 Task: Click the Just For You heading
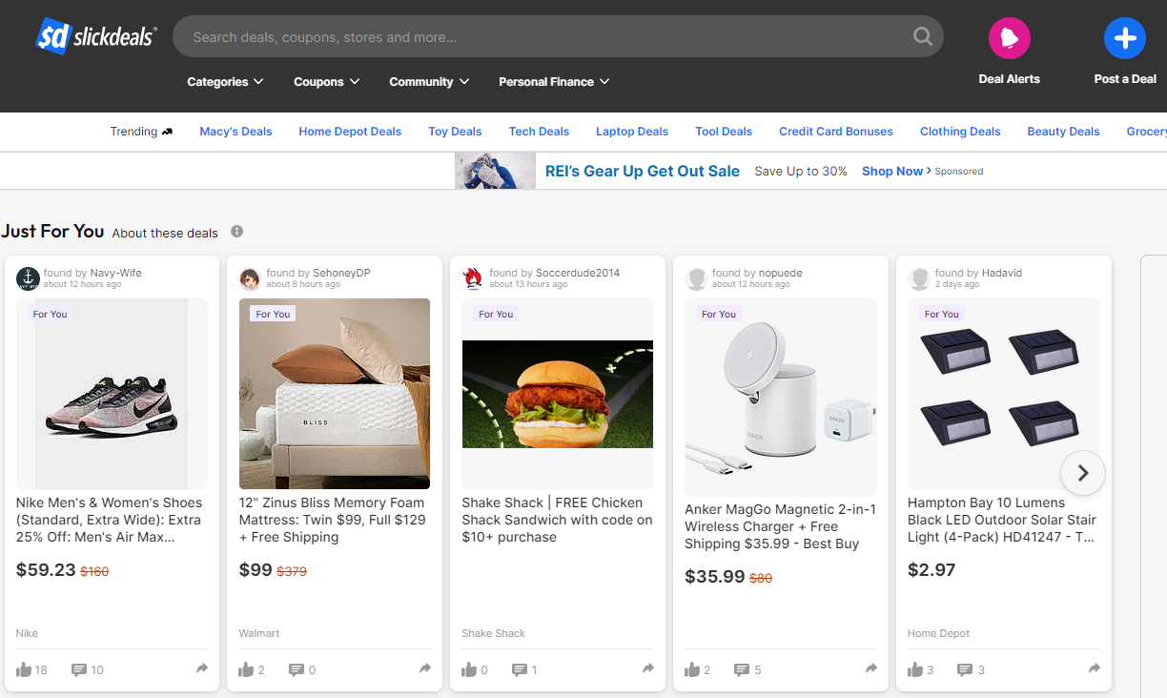pos(52,231)
